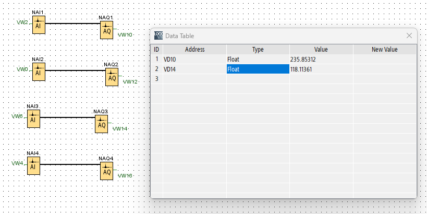
Task: Click the VW12 output address label
Action: tap(130, 82)
